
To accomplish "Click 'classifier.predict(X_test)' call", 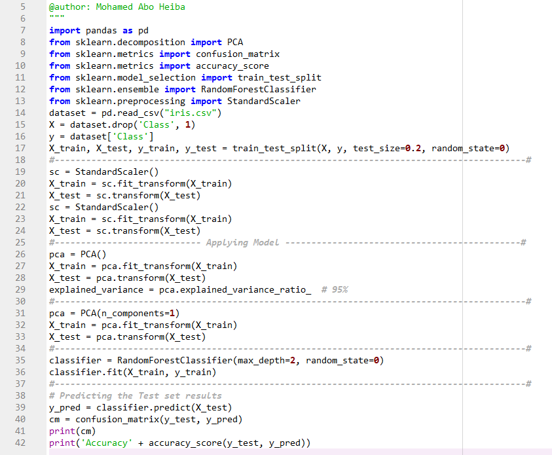I will point(164,407).
